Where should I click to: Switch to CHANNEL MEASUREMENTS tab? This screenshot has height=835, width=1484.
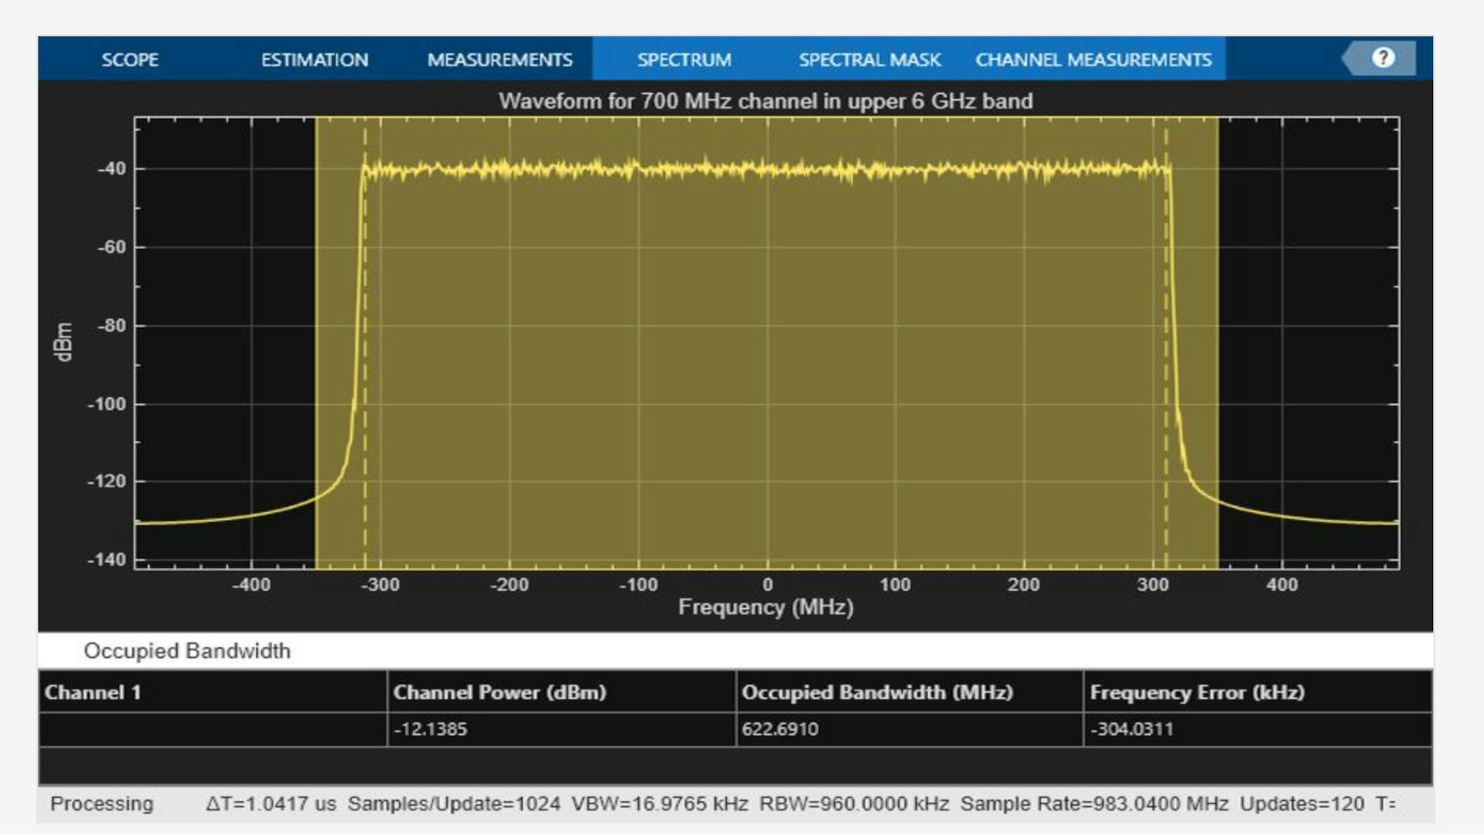coord(1093,60)
